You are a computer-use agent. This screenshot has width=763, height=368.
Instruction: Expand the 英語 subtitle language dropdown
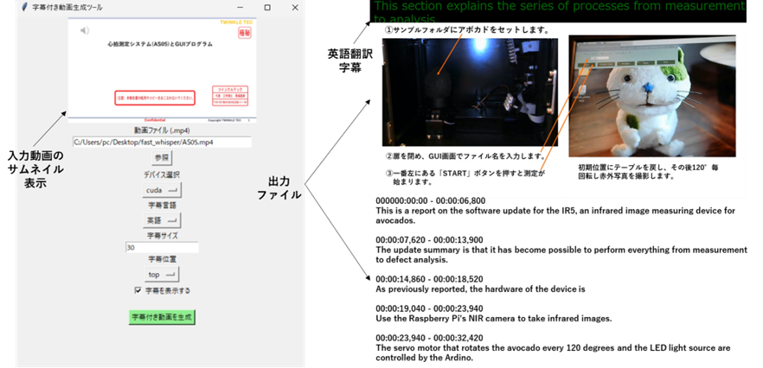(x=162, y=220)
